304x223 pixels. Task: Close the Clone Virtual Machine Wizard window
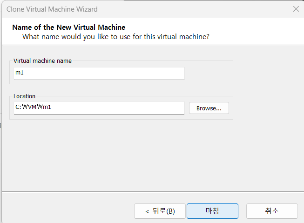(296, 9)
